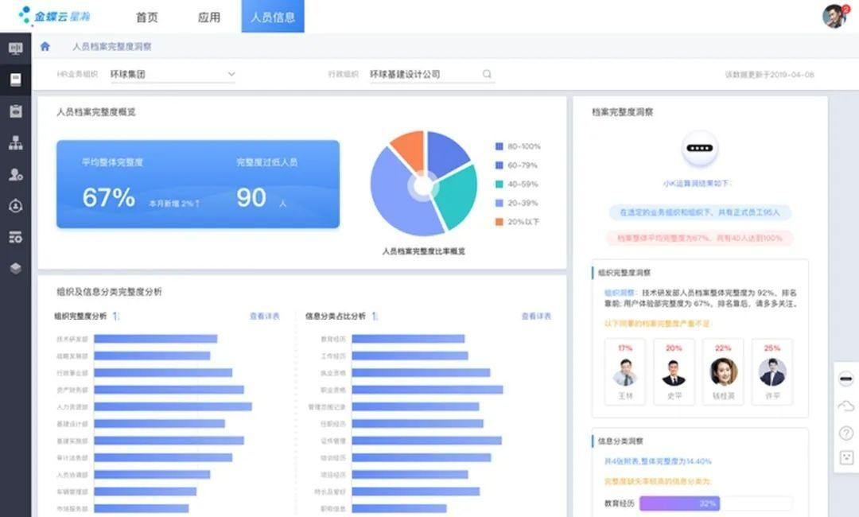Open the stacked layers sidebar icon

pos(15,268)
